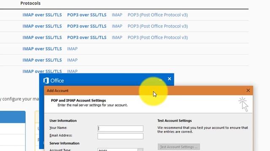
Task: Click into the Your Name field
Action: [120, 128]
